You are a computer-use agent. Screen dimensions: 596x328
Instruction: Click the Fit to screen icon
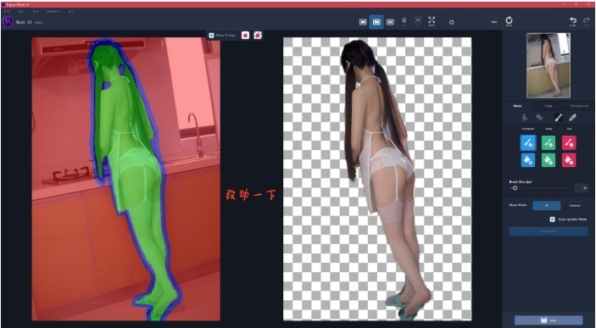tap(418, 21)
